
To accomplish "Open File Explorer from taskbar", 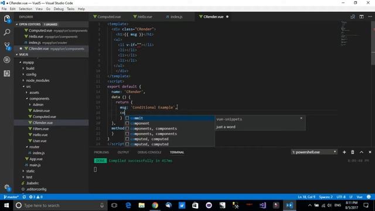I will [142, 205].
